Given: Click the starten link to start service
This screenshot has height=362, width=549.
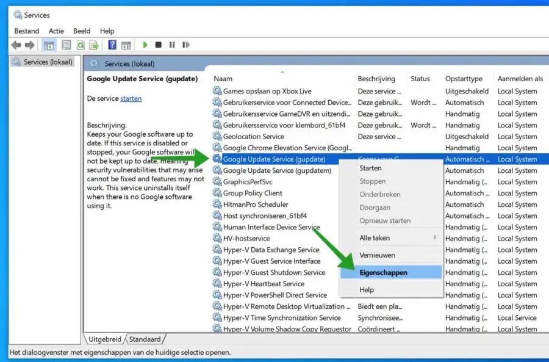Looking at the screenshot, I should [131, 98].
